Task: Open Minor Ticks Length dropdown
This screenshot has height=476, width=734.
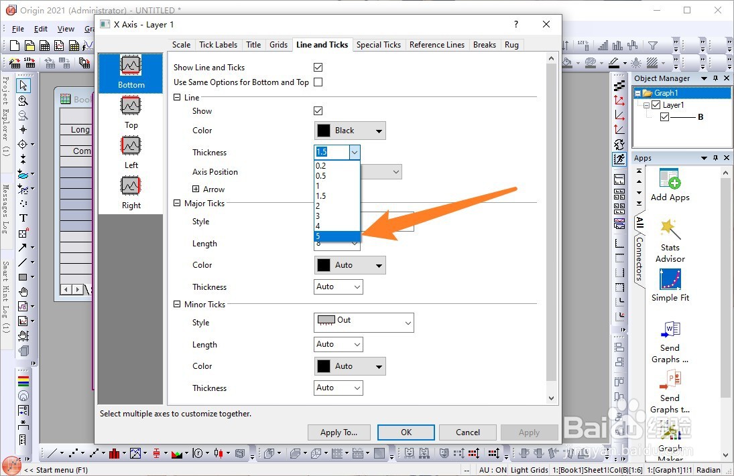Action: [x=357, y=345]
